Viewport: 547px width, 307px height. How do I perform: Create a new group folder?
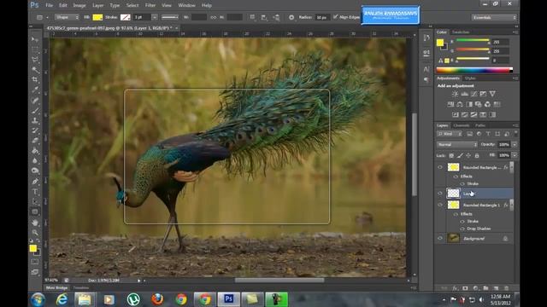coord(485,288)
